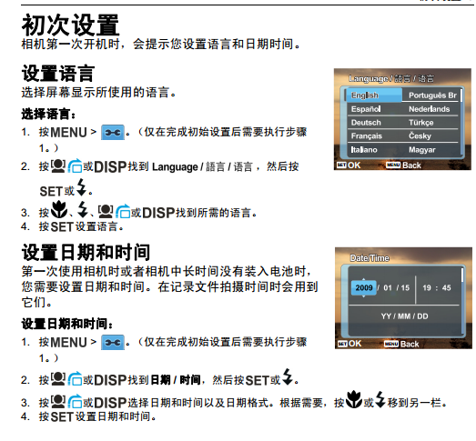Click the heading '设置语言'
The image size is (476, 441).
[x=58, y=74]
